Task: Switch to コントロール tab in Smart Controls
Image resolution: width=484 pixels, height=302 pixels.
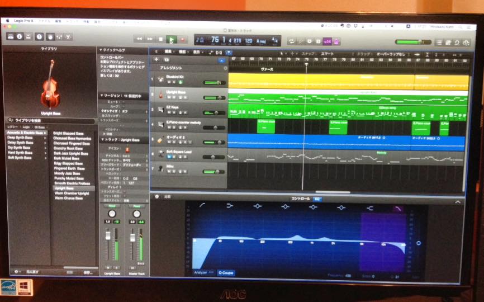Action: (x=300, y=199)
